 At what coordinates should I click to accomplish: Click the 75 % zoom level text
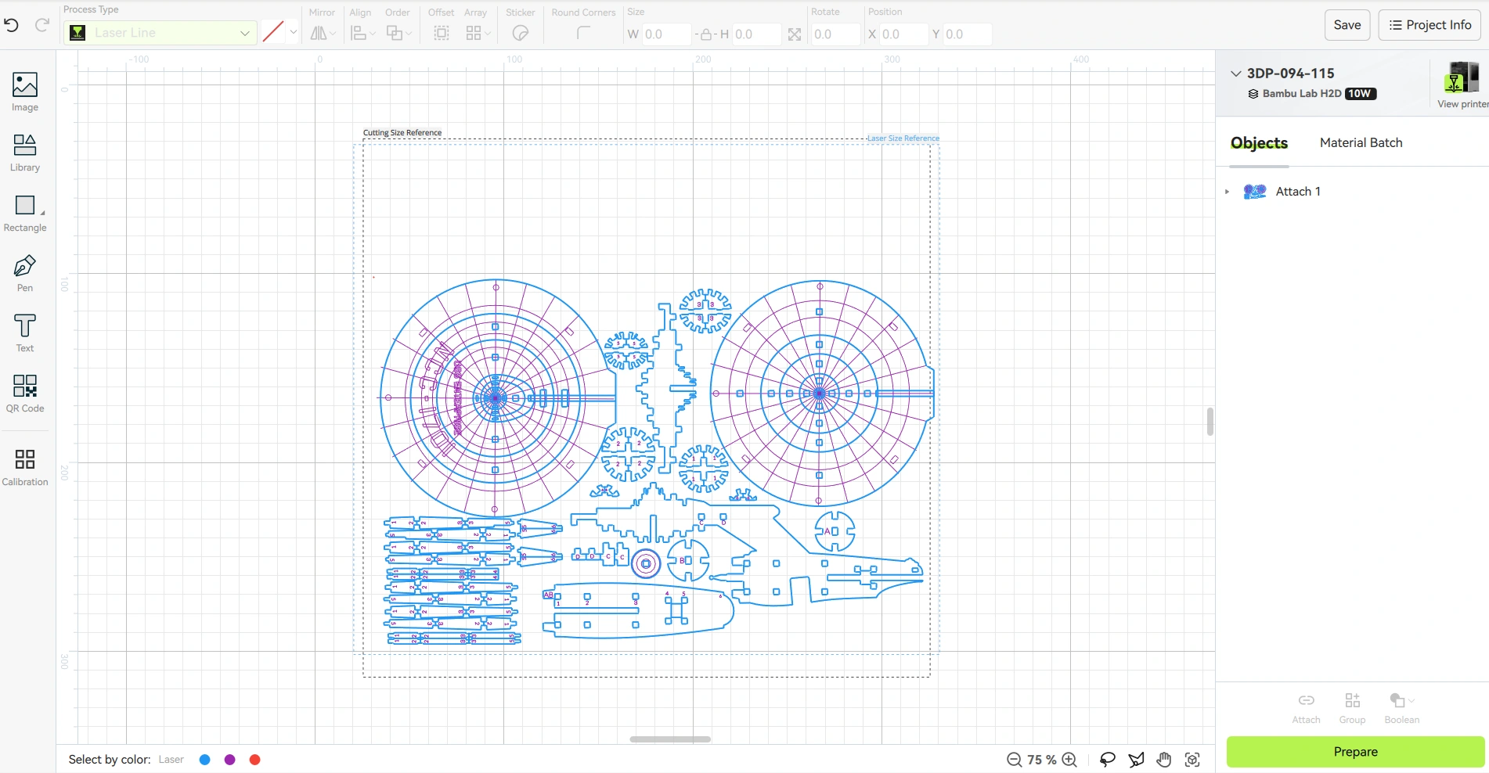point(1042,760)
